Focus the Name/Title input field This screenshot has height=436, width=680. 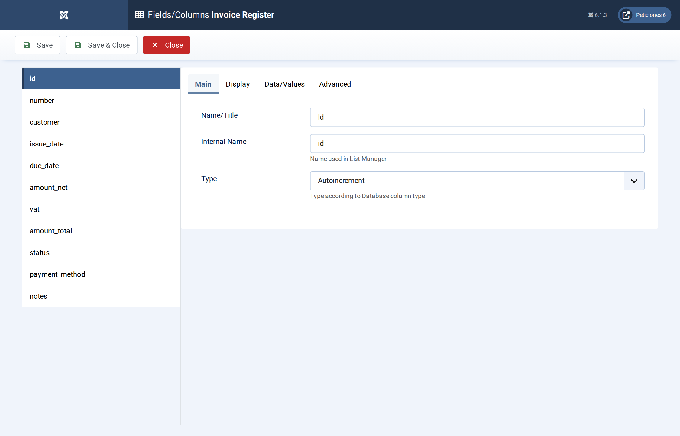point(477,117)
